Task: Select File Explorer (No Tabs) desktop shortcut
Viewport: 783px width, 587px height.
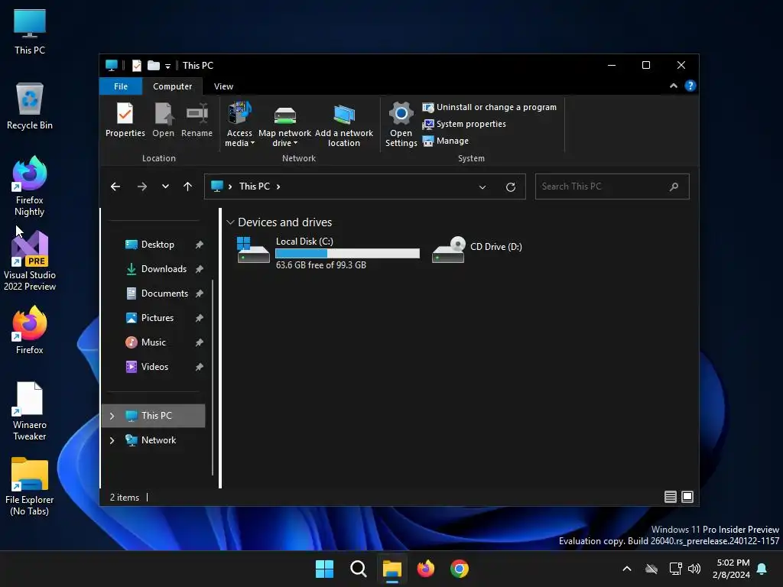Action: tap(30, 485)
